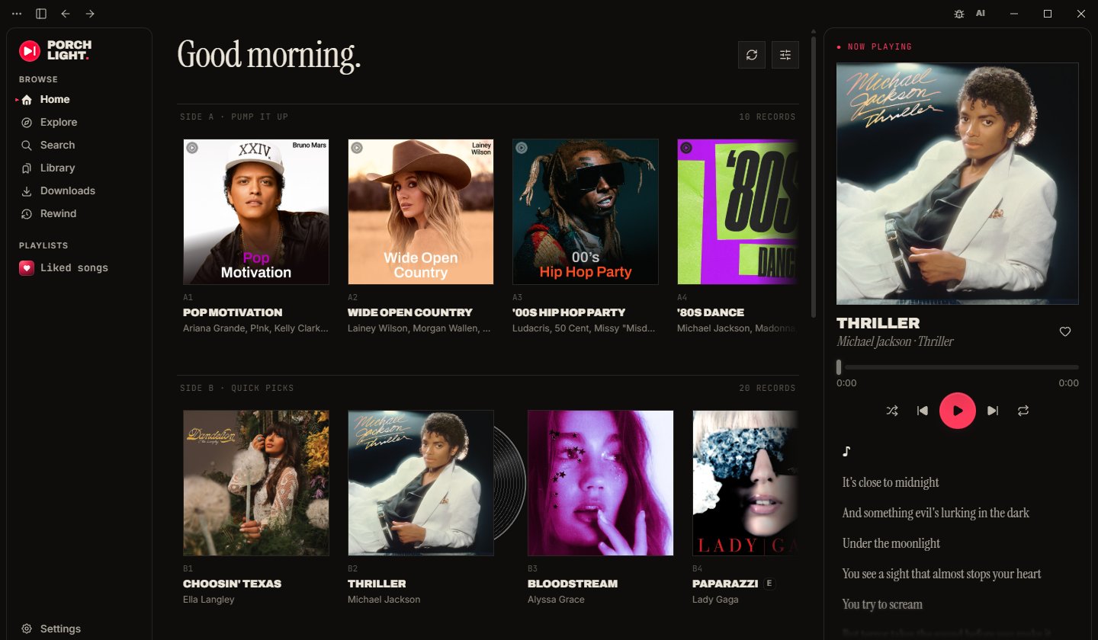Viewport: 1098px width, 640px height.
Task: Open the three-dots menu in the title bar
Action: click(x=17, y=14)
